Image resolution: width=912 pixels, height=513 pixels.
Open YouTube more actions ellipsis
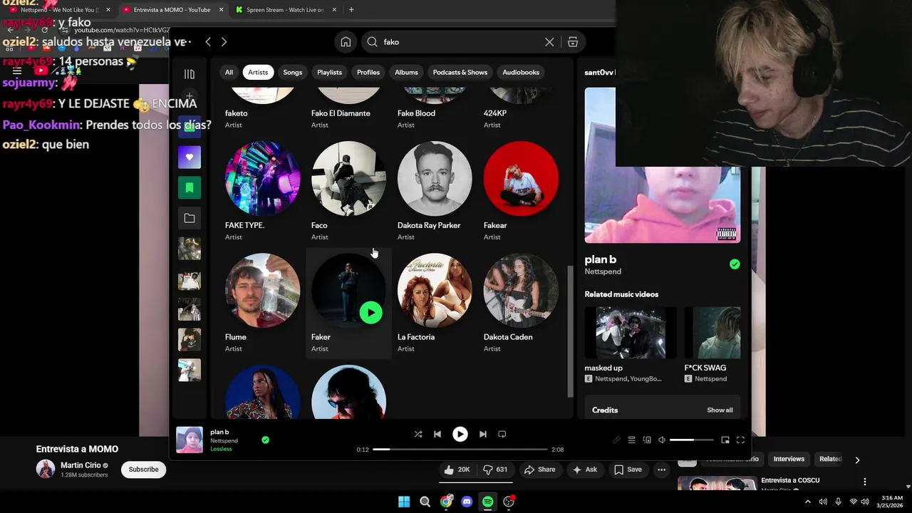(x=662, y=470)
